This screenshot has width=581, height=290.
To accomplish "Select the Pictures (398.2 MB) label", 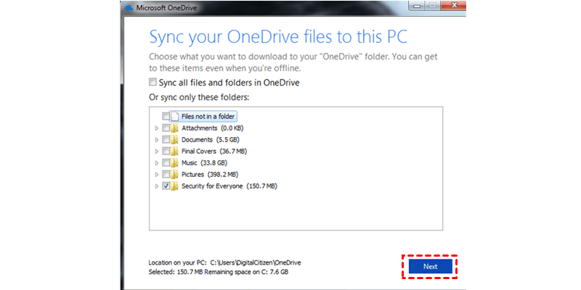I will [x=210, y=174].
